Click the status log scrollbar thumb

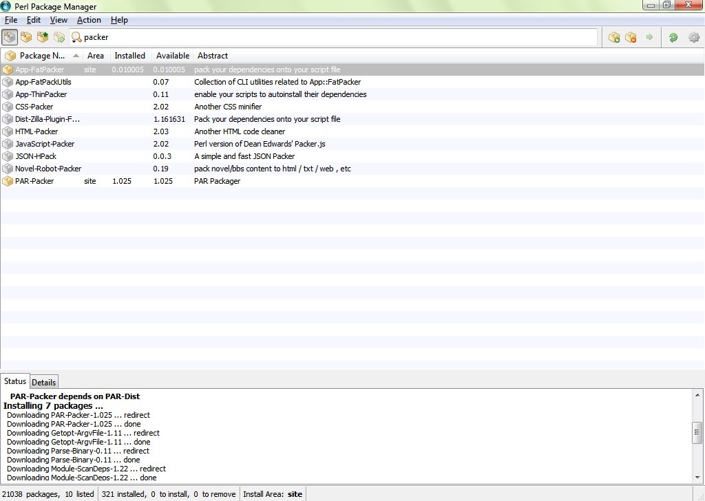coord(697,433)
